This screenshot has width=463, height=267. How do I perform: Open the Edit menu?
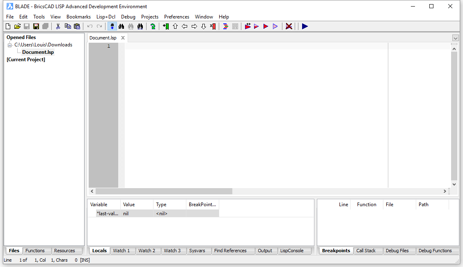coord(23,17)
